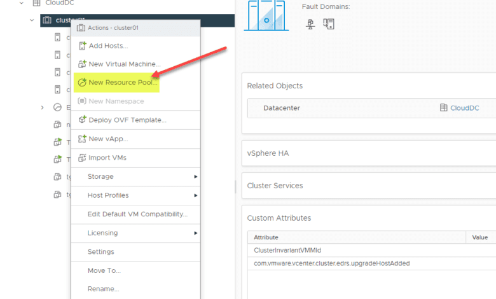This screenshot has height=299, width=496.
Task: Click the large cluster illustration
Action: point(266,15)
